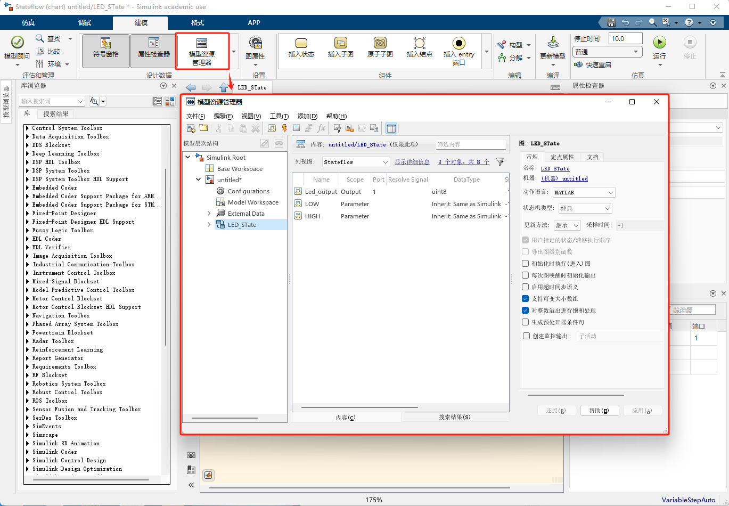Screen dimensions: 729x506
Task: Toggle the 属性检查器 ribbon button
Action: click(153, 51)
